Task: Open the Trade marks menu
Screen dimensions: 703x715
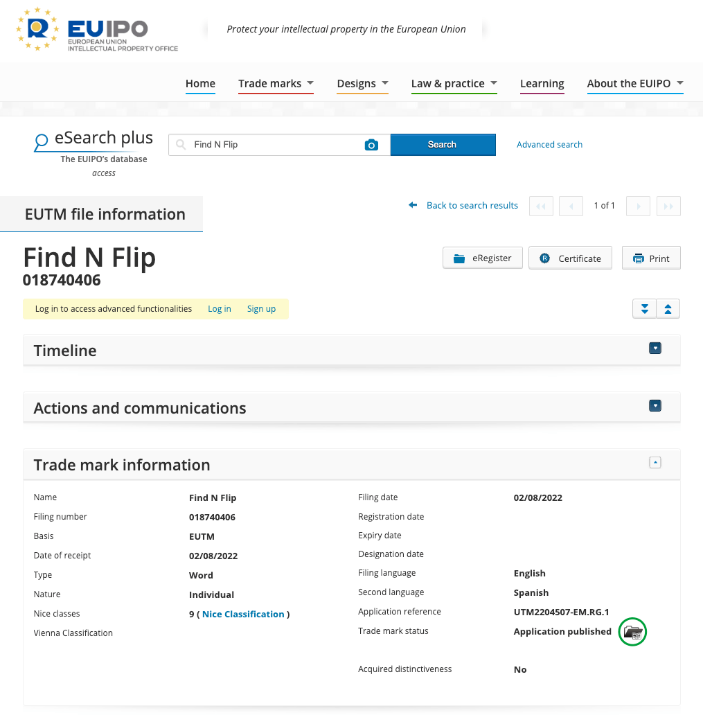Action: click(x=276, y=84)
